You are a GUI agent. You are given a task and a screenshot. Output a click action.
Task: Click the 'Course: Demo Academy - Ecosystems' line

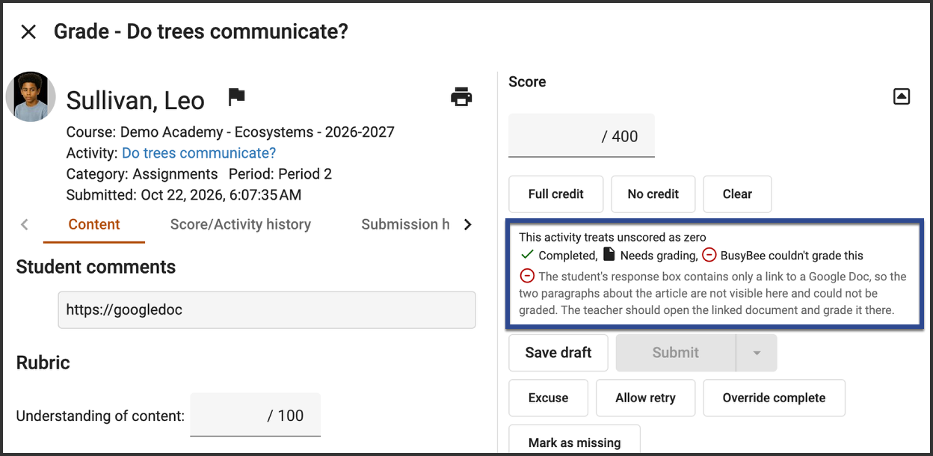coord(230,132)
